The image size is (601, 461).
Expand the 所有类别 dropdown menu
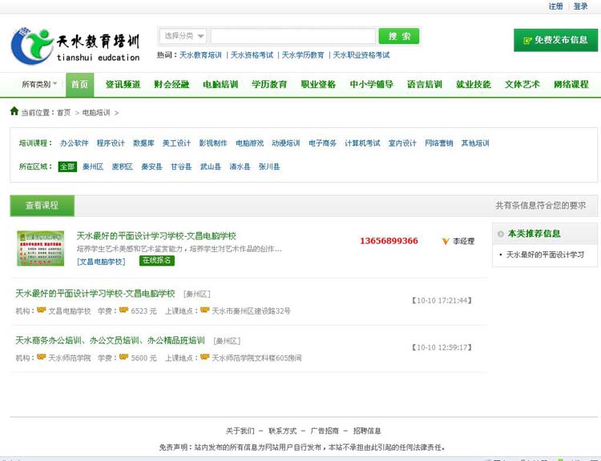pos(39,84)
